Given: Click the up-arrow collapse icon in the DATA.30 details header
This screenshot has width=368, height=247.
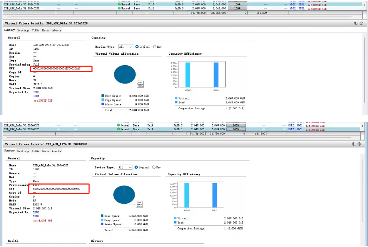Looking at the screenshot, I should pos(356,23).
